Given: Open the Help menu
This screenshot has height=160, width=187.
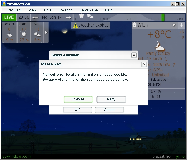Looking at the screenshot, I should click(109, 10).
